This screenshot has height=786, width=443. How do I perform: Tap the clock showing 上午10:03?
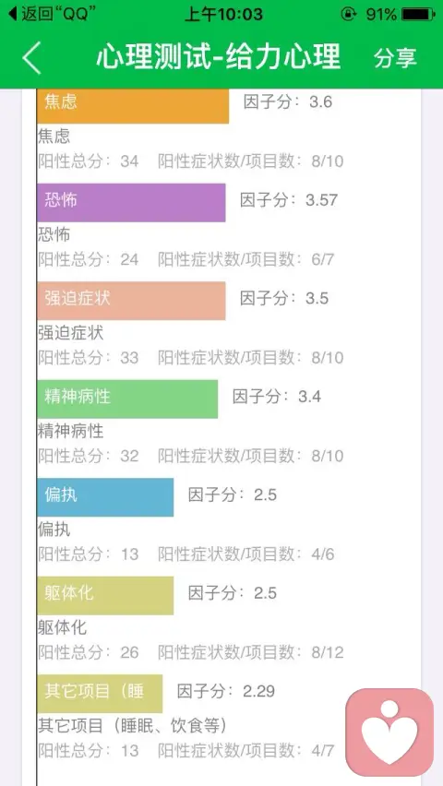coord(223,14)
